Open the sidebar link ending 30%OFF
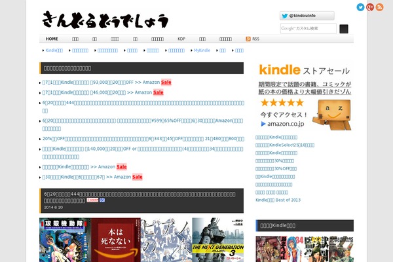 [x=276, y=169]
